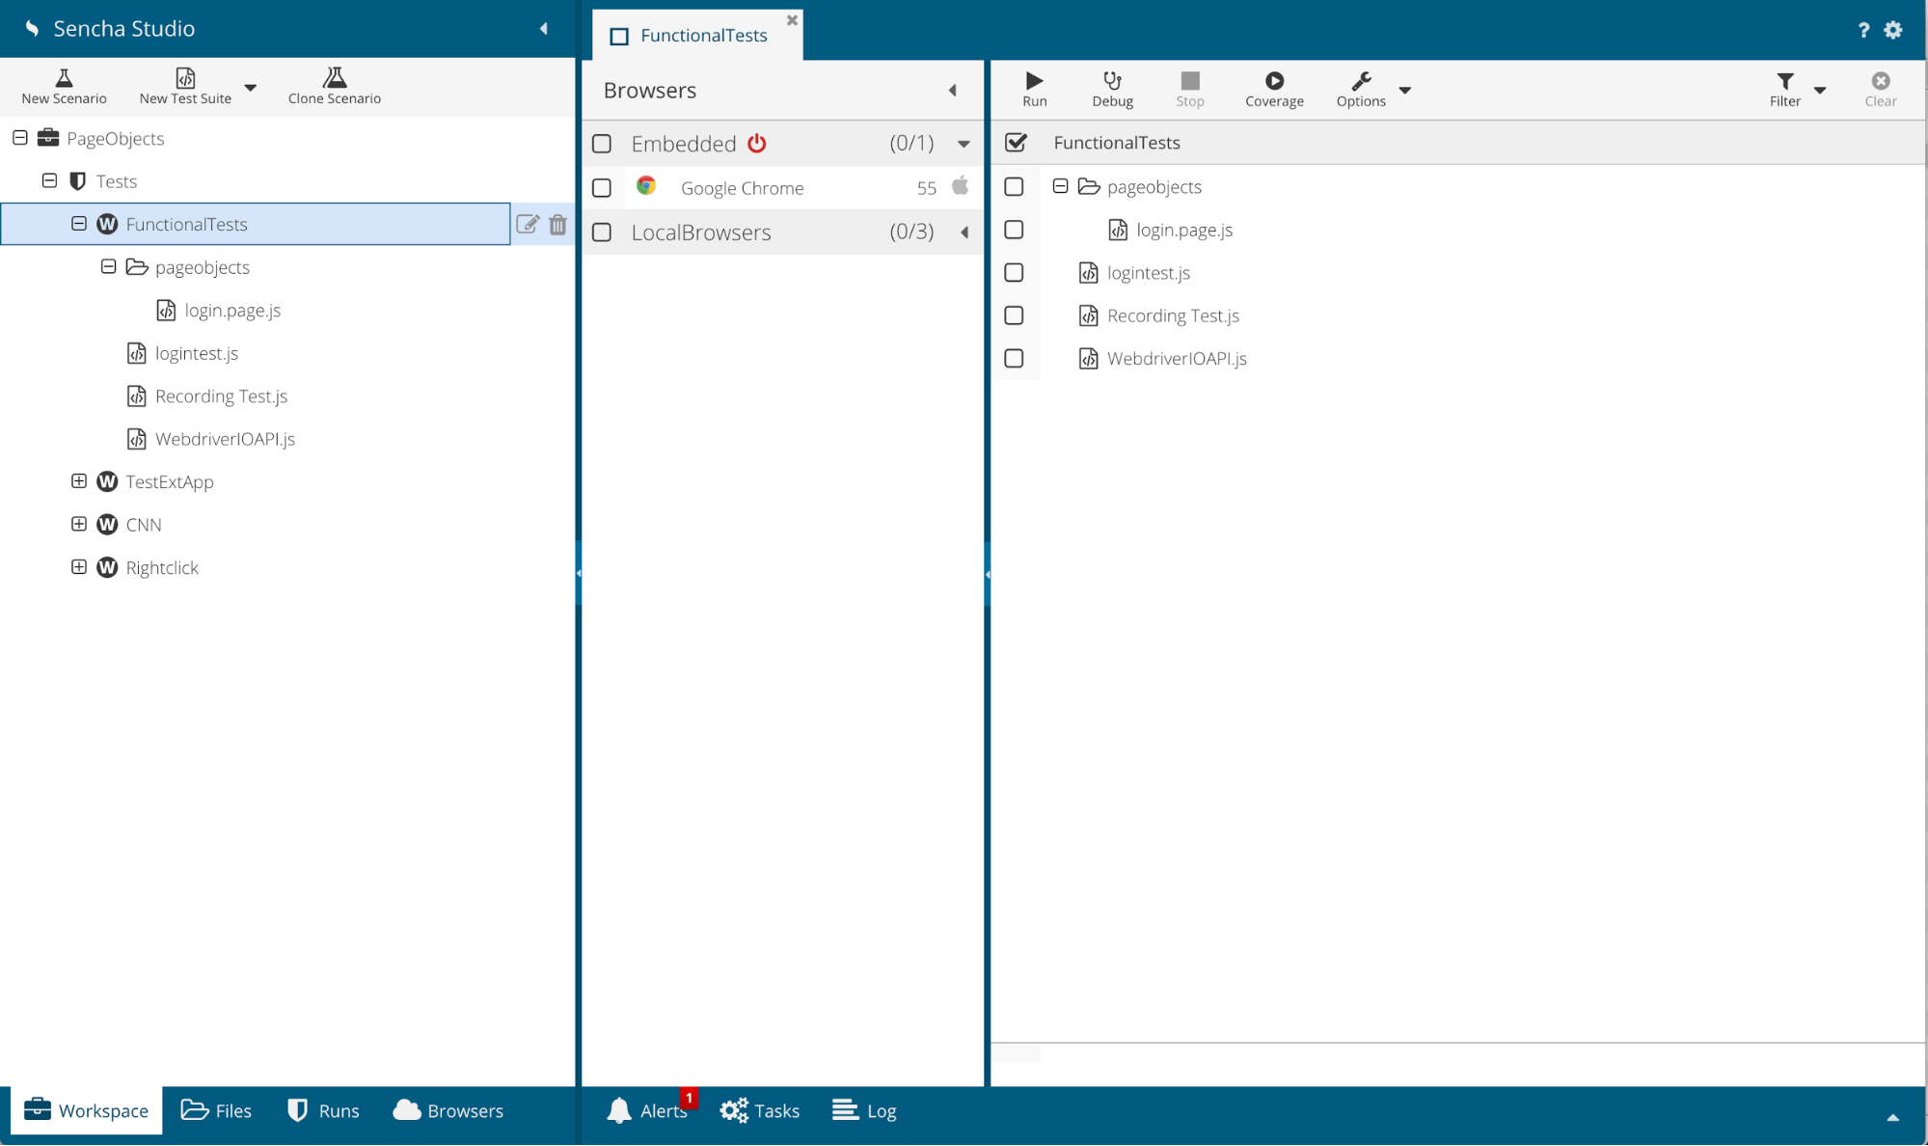The image size is (1928, 1146).
Task: Switch to the Browsers bottom tab
Action: (448, 1110)
